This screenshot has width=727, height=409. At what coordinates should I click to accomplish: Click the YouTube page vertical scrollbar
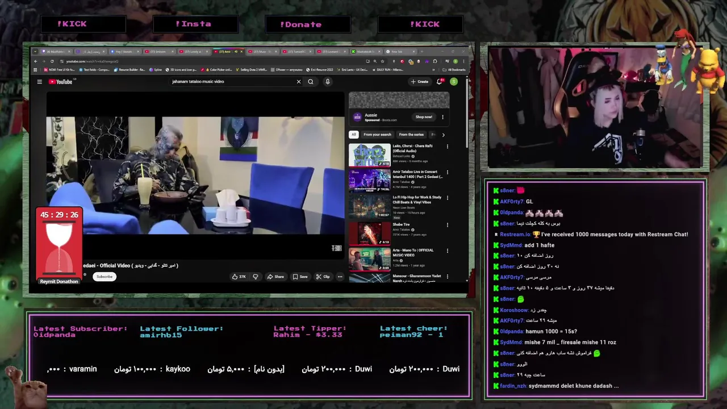(467, 114)
